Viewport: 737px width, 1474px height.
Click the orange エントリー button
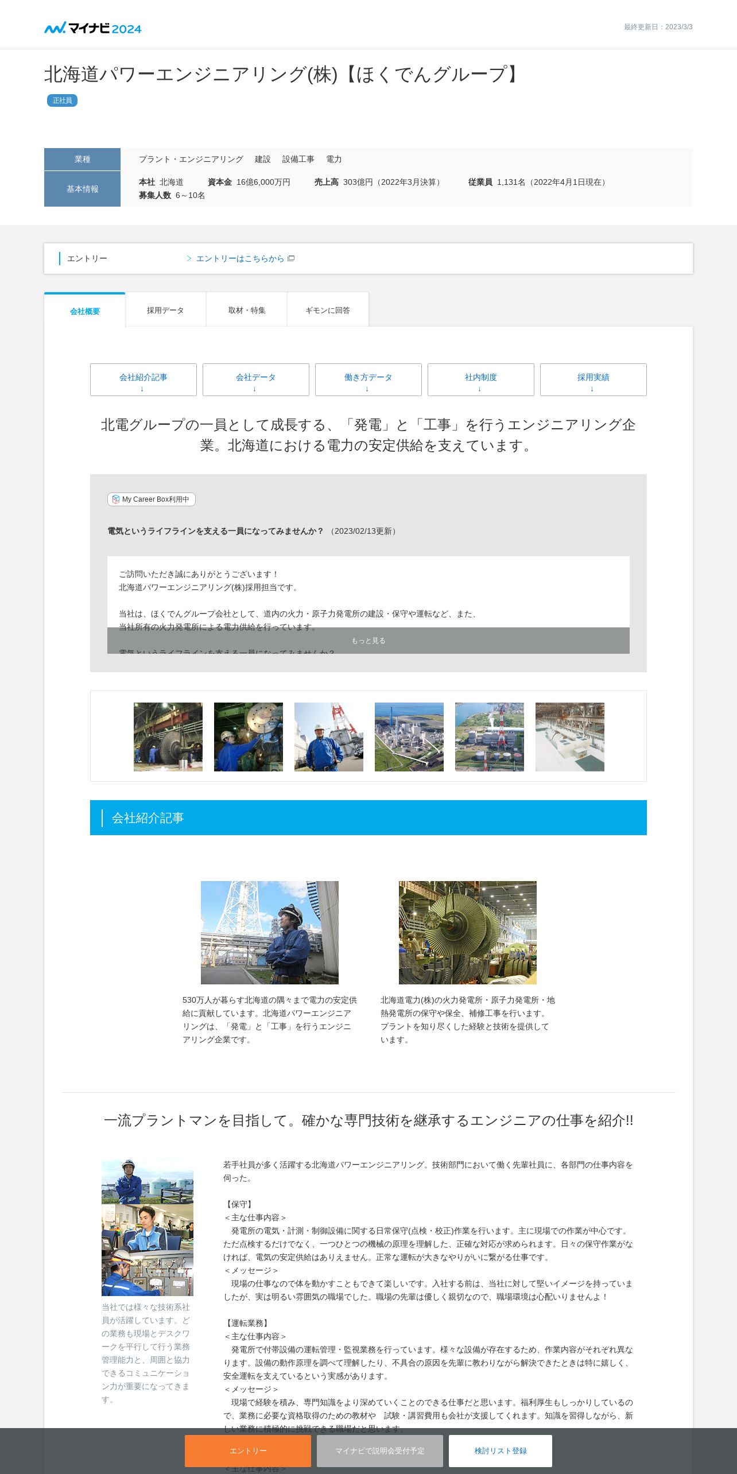pyautogui.click(x=248, y=1451)
